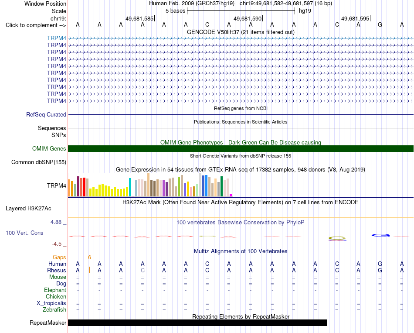Open the Layered H3K27Ac track label
The width and height of the screenshot is (414, 333).
click(x=28, y=209)
